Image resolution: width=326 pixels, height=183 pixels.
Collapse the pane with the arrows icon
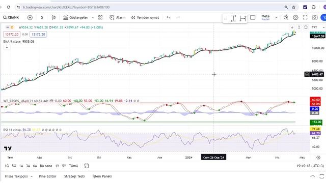pos(299,27)
